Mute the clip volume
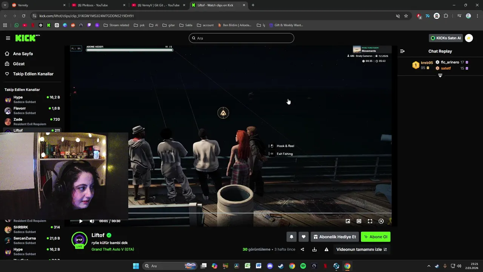Image resolution: width=483 pixels, height=272 pixels. 92,221
